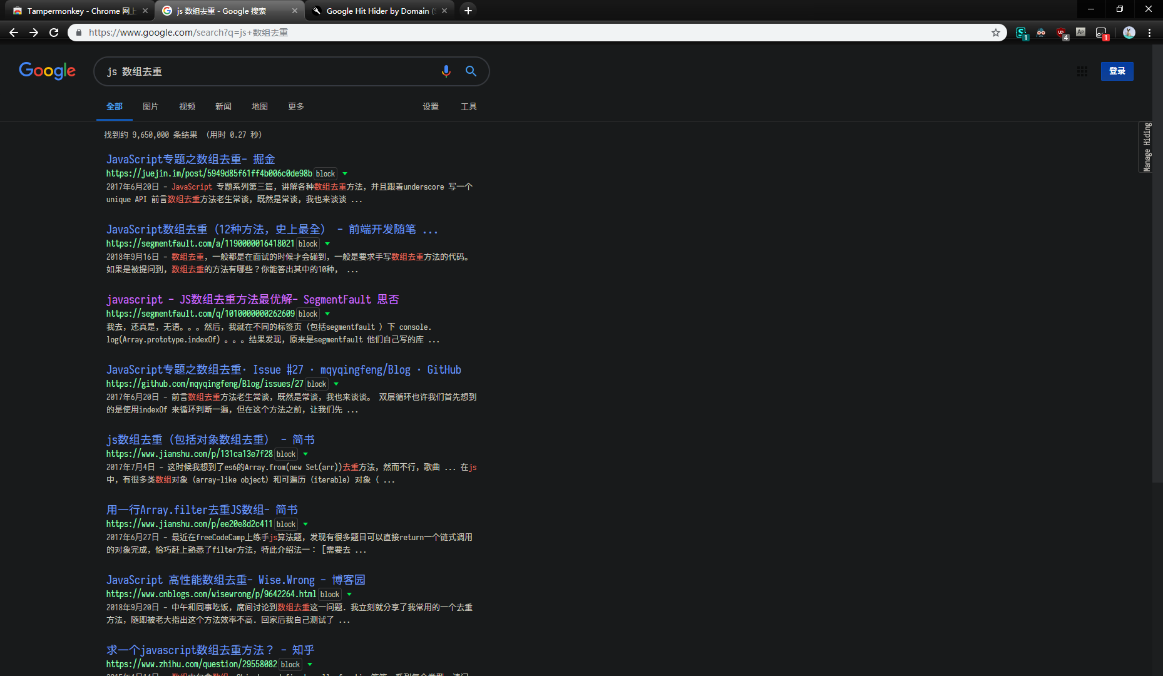Expand options arrow for jianshu ee20e8d2c411 result

305,525
